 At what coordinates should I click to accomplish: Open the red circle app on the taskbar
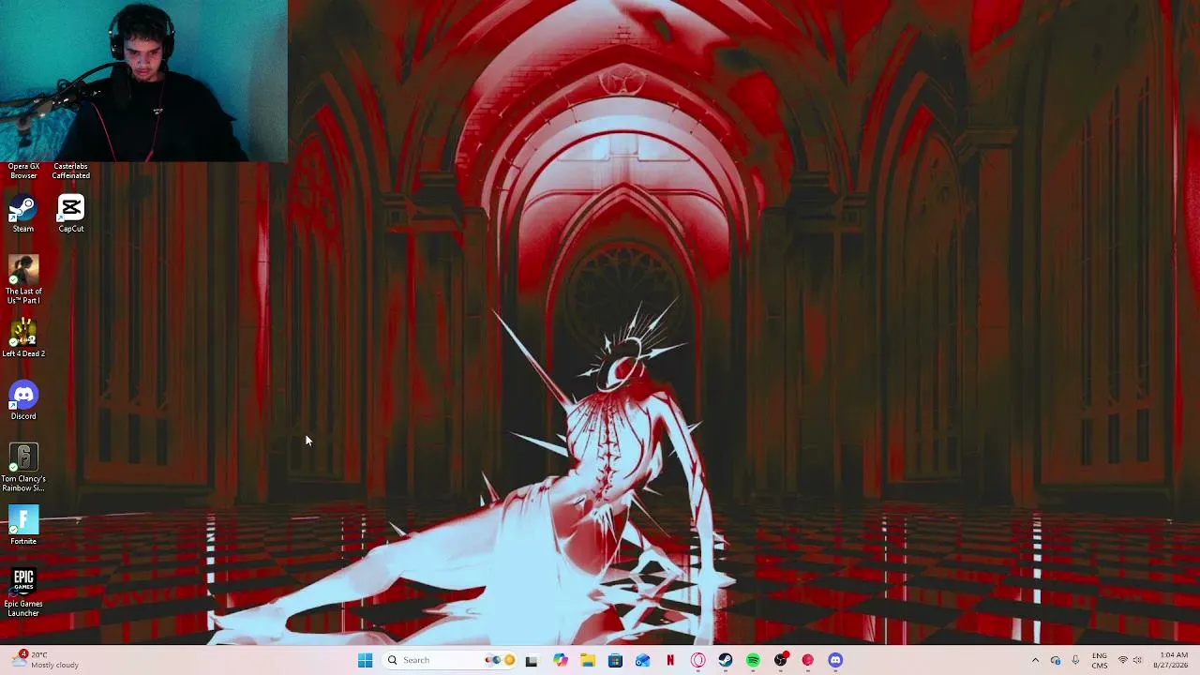pos(808,660)
